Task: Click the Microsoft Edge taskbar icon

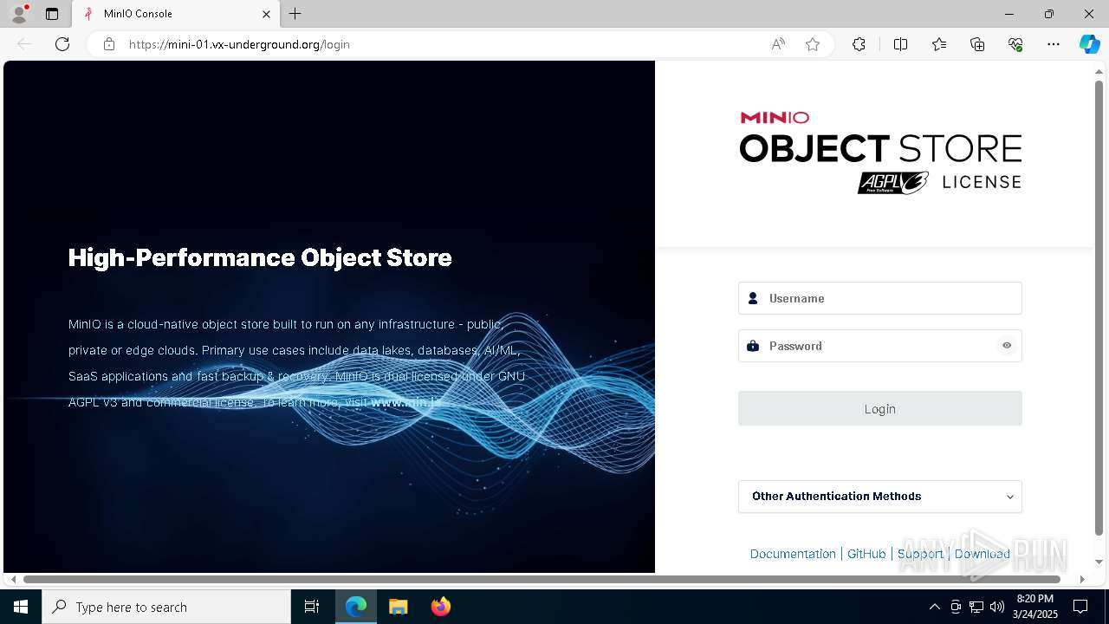Action: [356, 607]
